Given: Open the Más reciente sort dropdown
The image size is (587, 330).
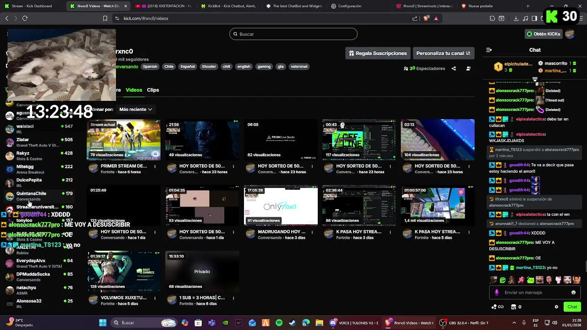Looking at the screenshot, I should pos(136,109).
